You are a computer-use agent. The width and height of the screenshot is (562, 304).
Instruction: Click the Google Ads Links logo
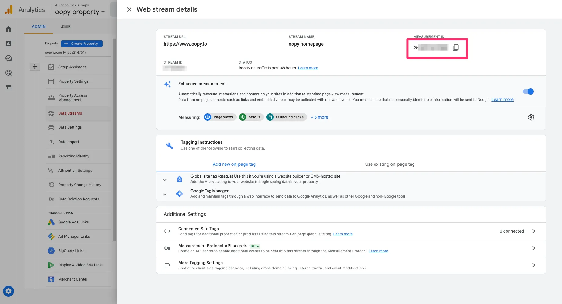[51, 222]
